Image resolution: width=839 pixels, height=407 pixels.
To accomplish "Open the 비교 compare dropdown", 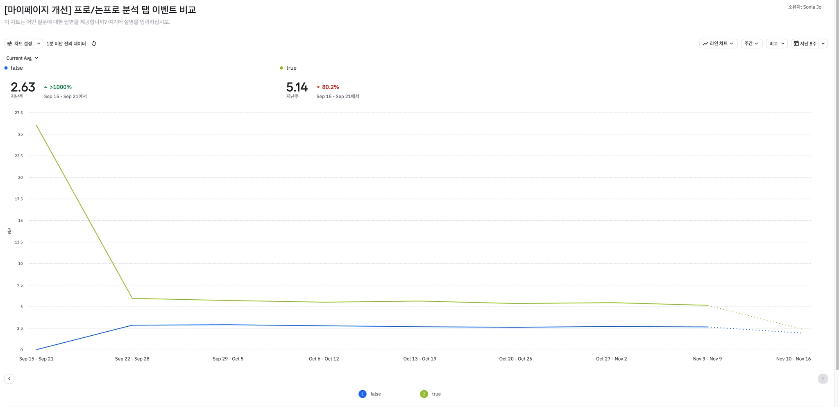I will pos(776,44).
